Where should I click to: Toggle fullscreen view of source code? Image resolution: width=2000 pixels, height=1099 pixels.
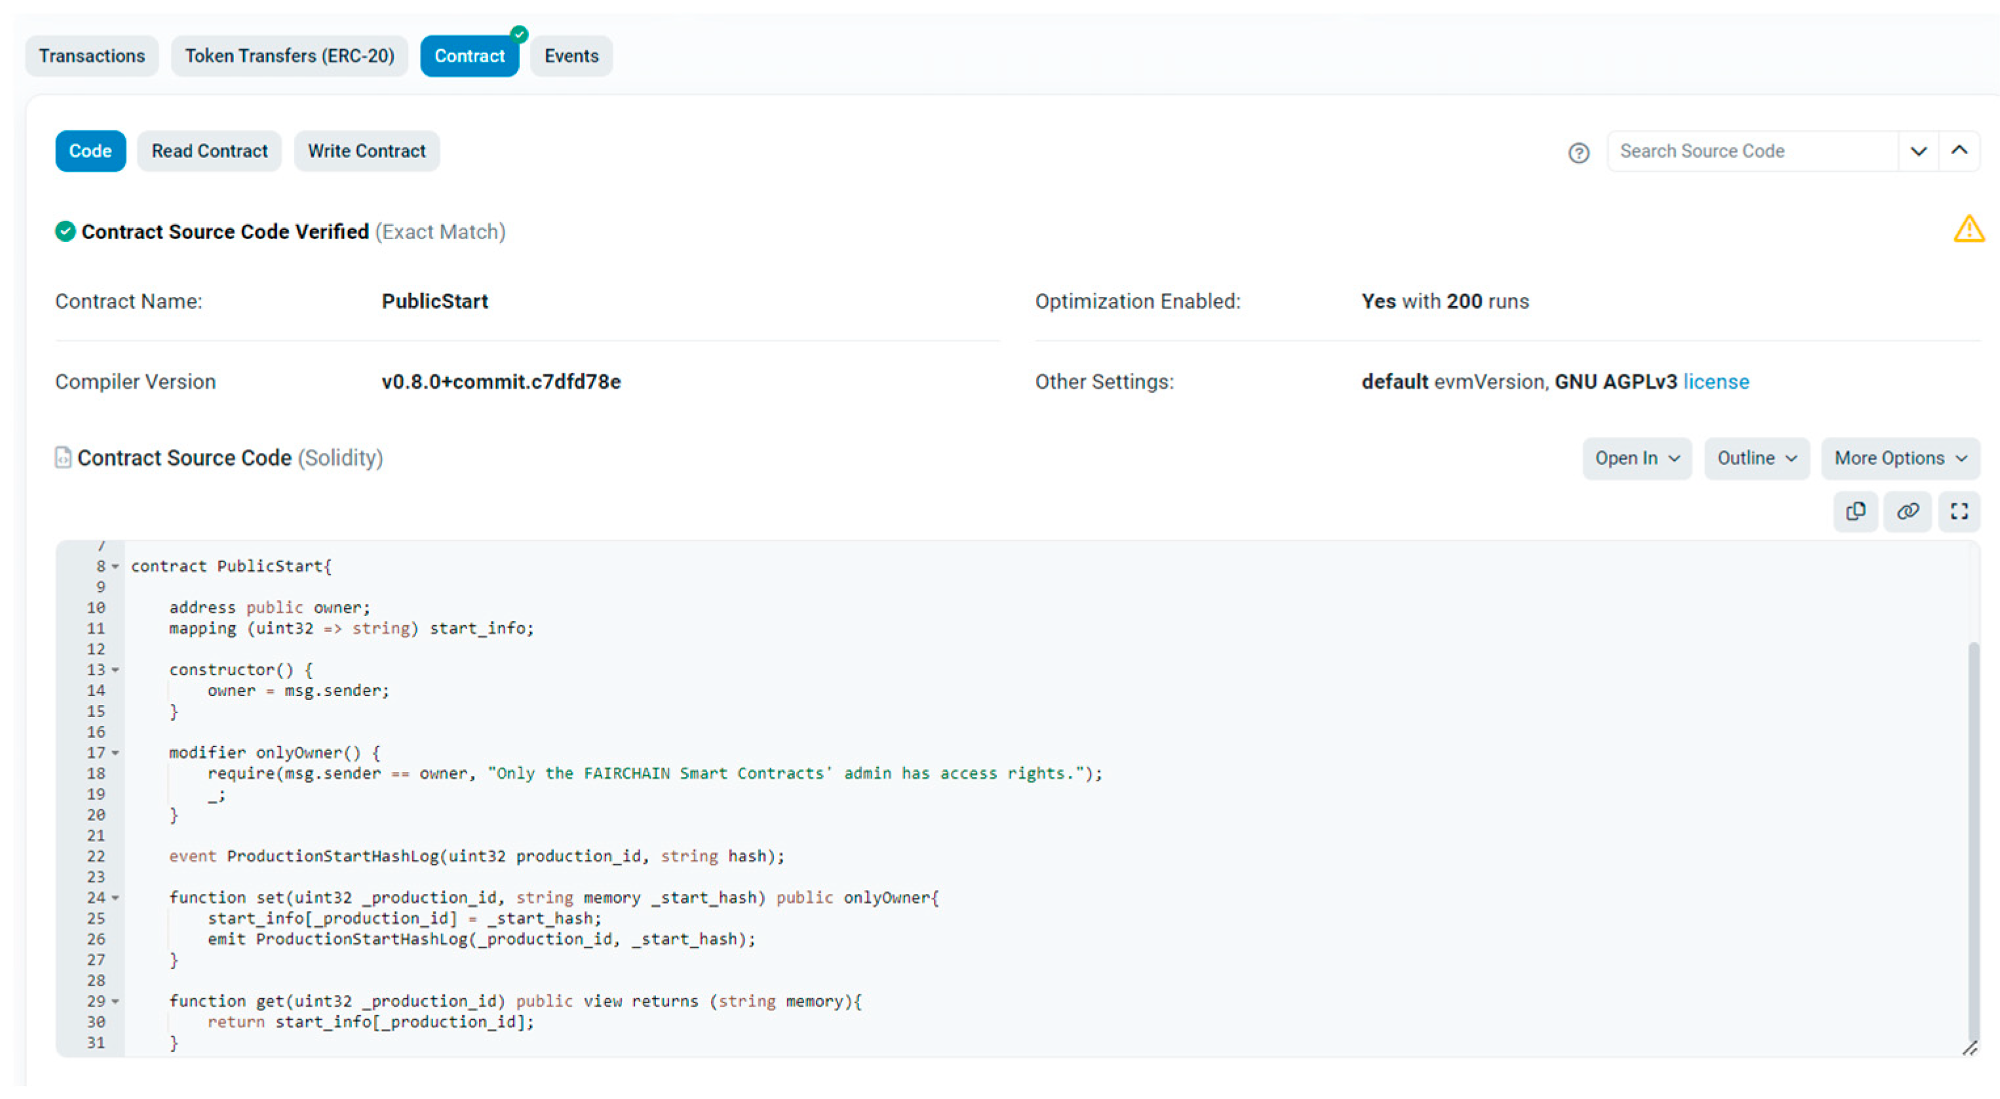pyautogui.click(x=1959, y=511)
